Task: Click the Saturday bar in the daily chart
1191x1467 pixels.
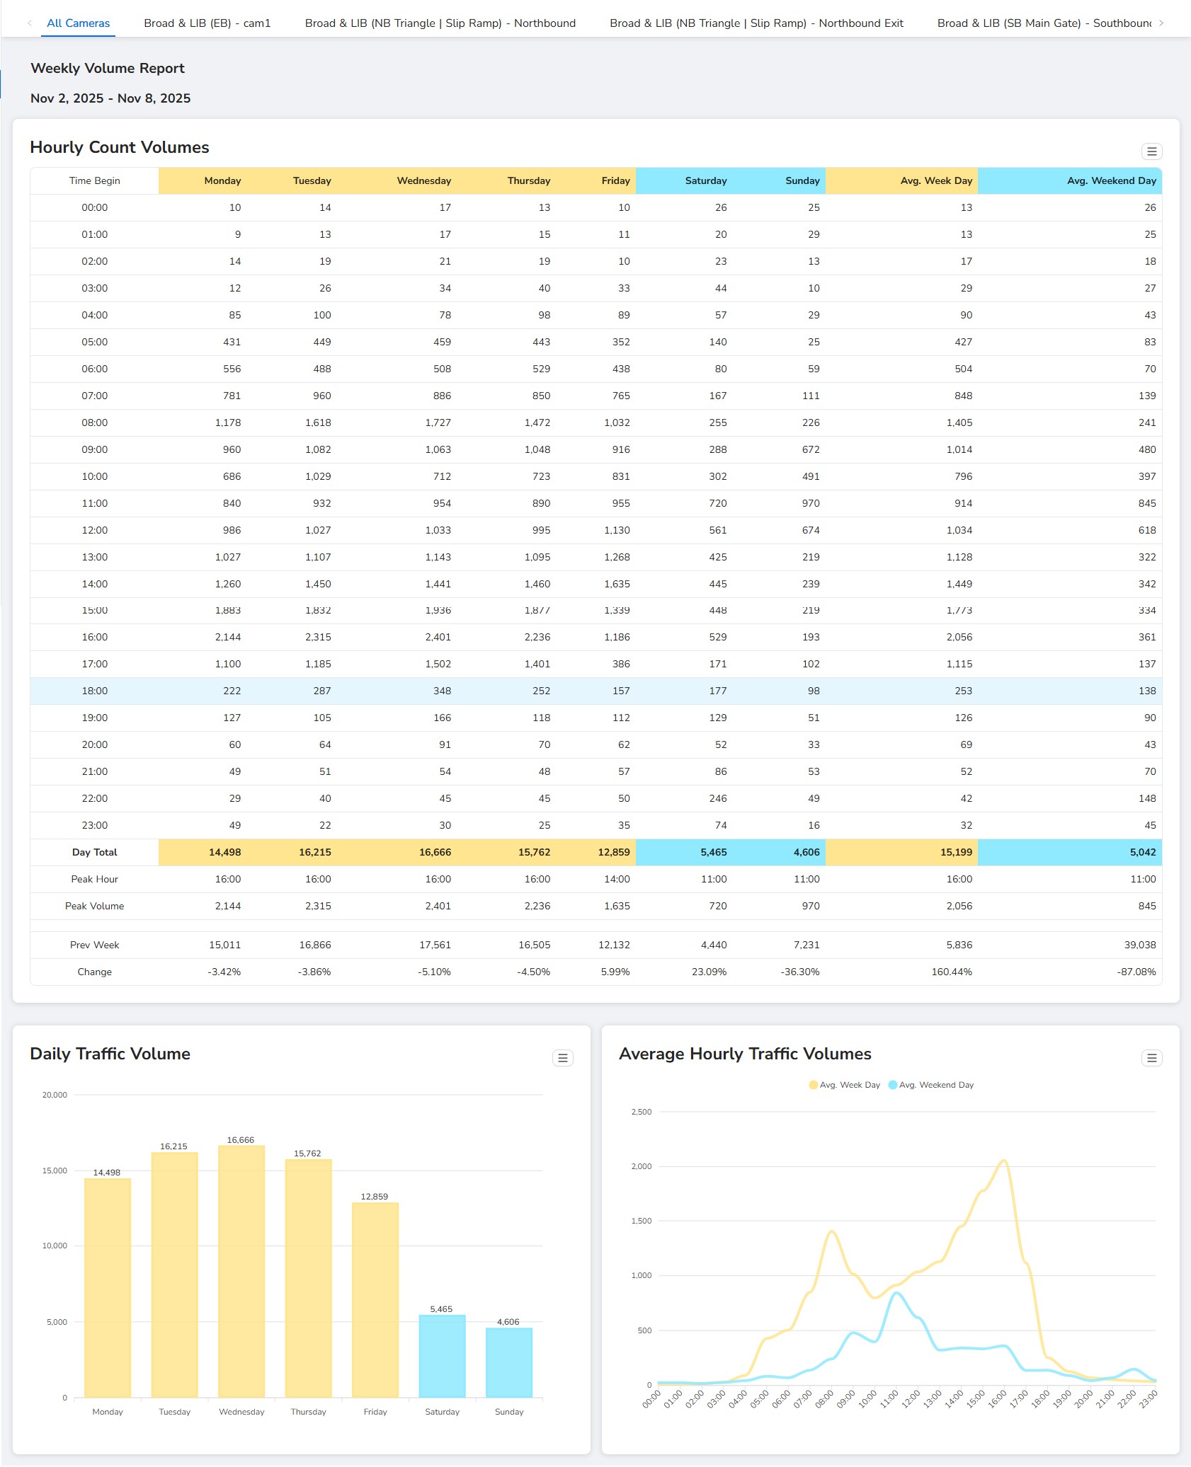Action: [442, 1356]
